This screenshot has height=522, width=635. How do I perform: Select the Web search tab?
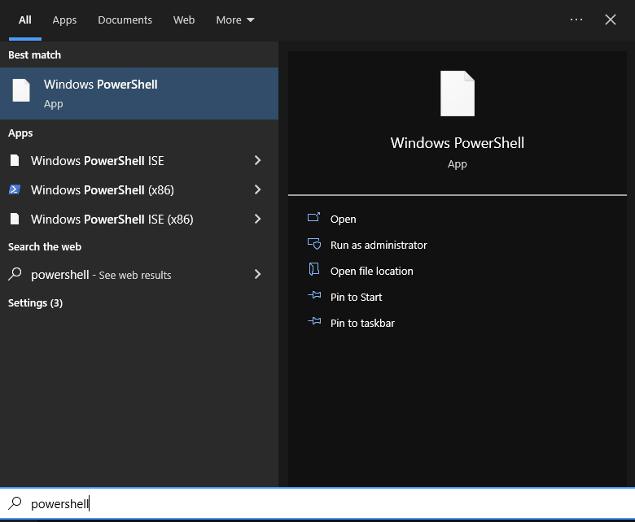pos(184,20)
